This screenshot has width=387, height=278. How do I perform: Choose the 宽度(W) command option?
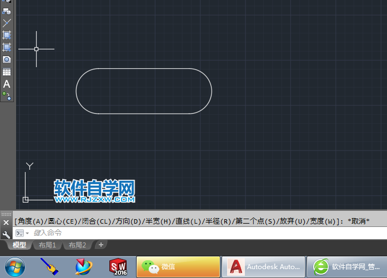323,221
